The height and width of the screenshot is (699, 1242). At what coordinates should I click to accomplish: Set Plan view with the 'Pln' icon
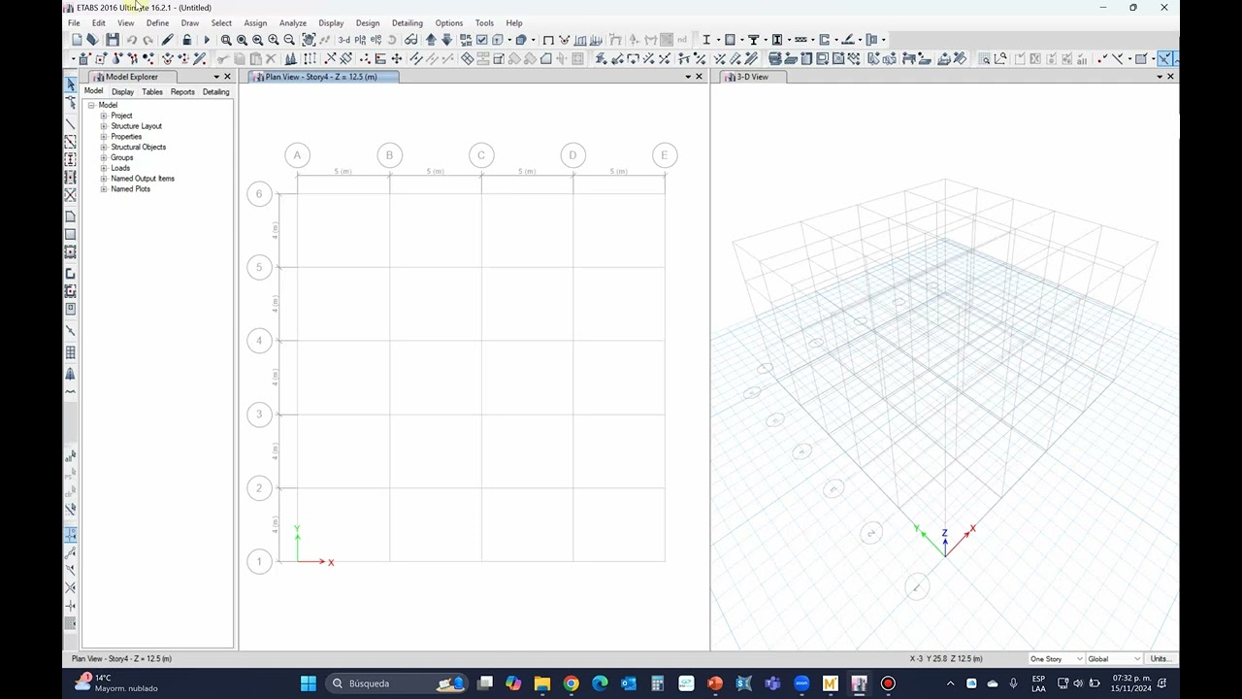tap(360, 40)
